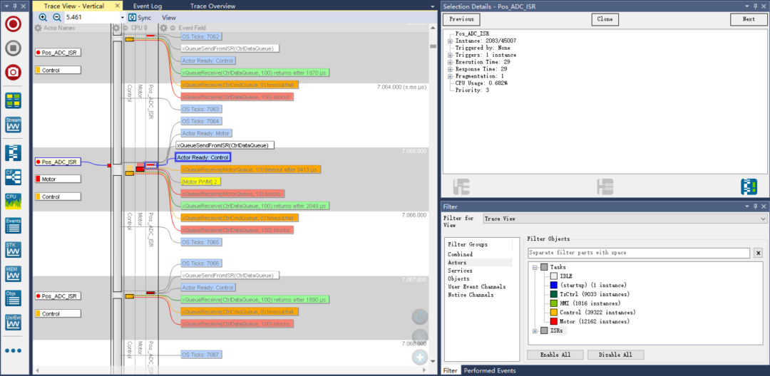The image size is (770, 376).
Task: Click the minus circle before Event Field
Action: coord(173,28)
